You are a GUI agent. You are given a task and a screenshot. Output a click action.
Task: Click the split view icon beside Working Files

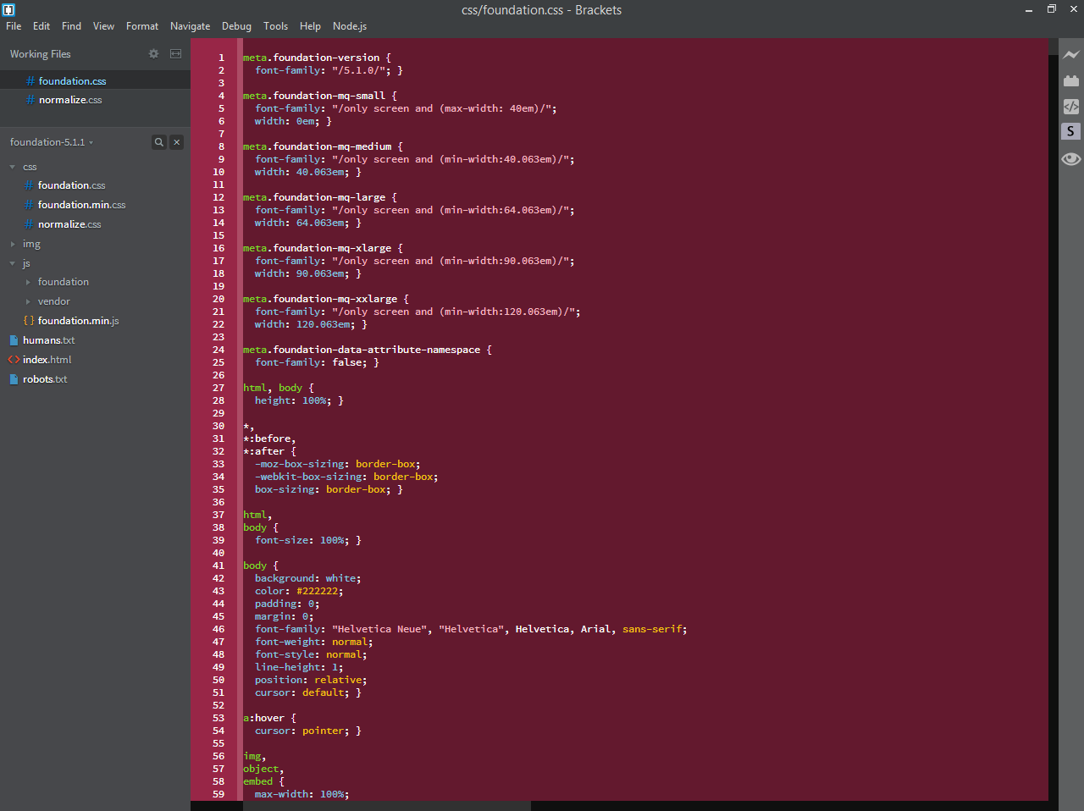coord(175,53)
